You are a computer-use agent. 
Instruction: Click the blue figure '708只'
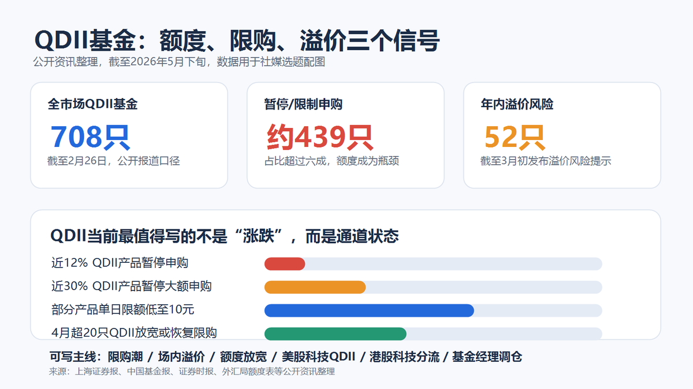90,137
